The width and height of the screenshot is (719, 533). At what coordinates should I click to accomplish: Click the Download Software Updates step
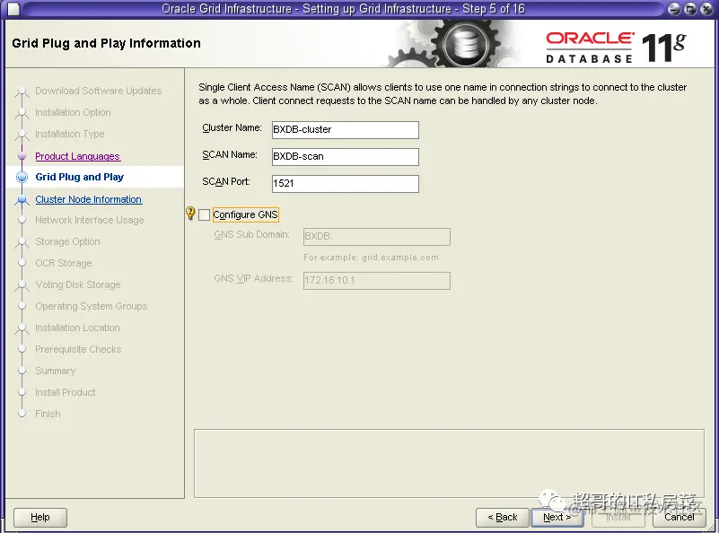(98, 91)
